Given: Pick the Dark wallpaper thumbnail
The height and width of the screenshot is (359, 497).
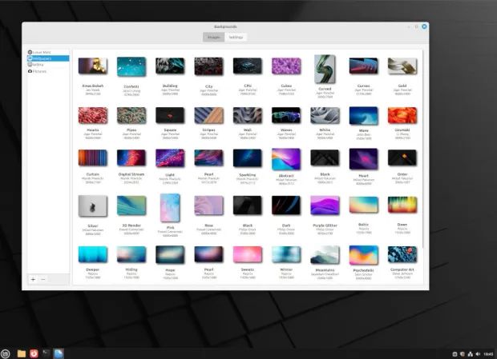Looking at the screenshot, I should [x=286, y=205].
